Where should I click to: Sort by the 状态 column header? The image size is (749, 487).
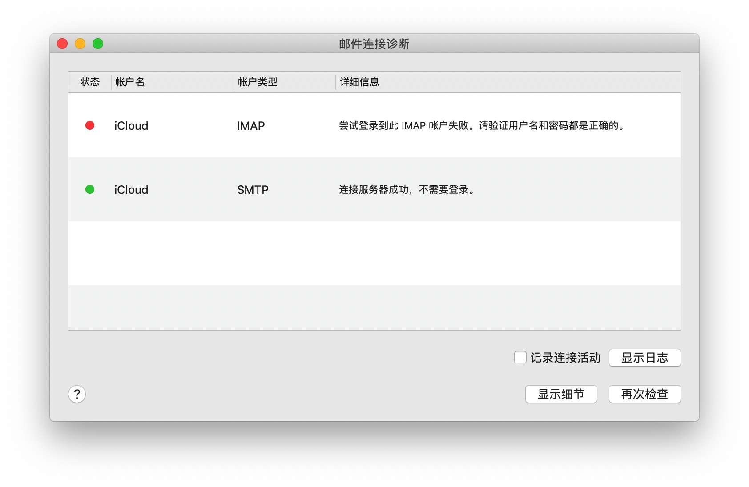pyautogui.click(x=90, y=82)
